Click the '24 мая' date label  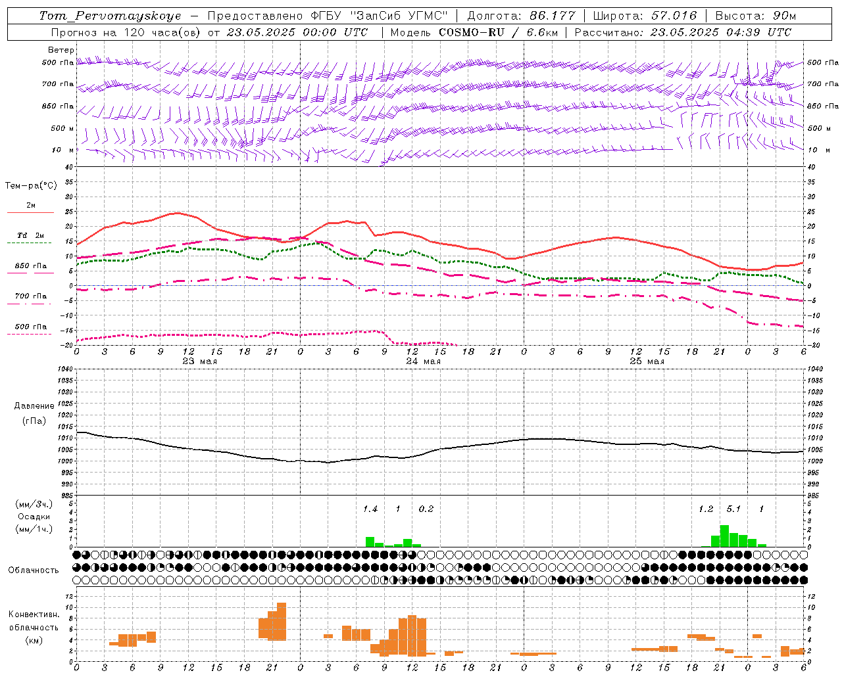(423, 361)
